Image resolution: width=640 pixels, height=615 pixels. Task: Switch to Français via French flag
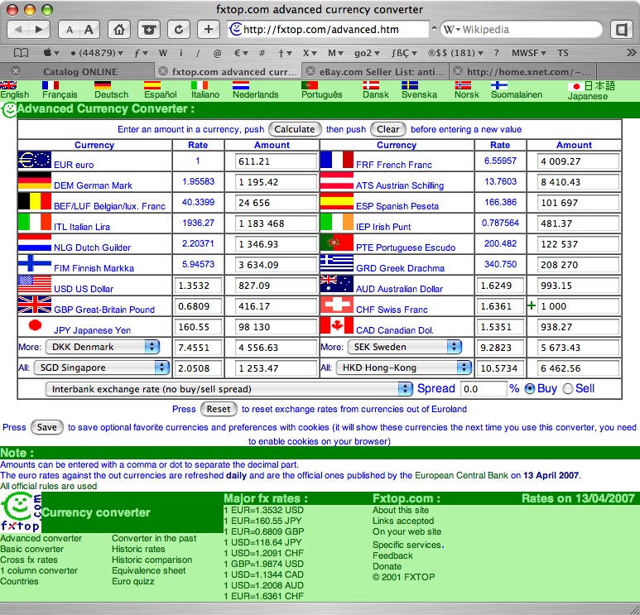(x=51, y=85)
